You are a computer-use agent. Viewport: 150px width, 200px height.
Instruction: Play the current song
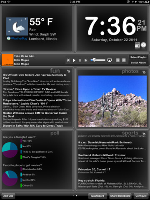tap(74, 60)
